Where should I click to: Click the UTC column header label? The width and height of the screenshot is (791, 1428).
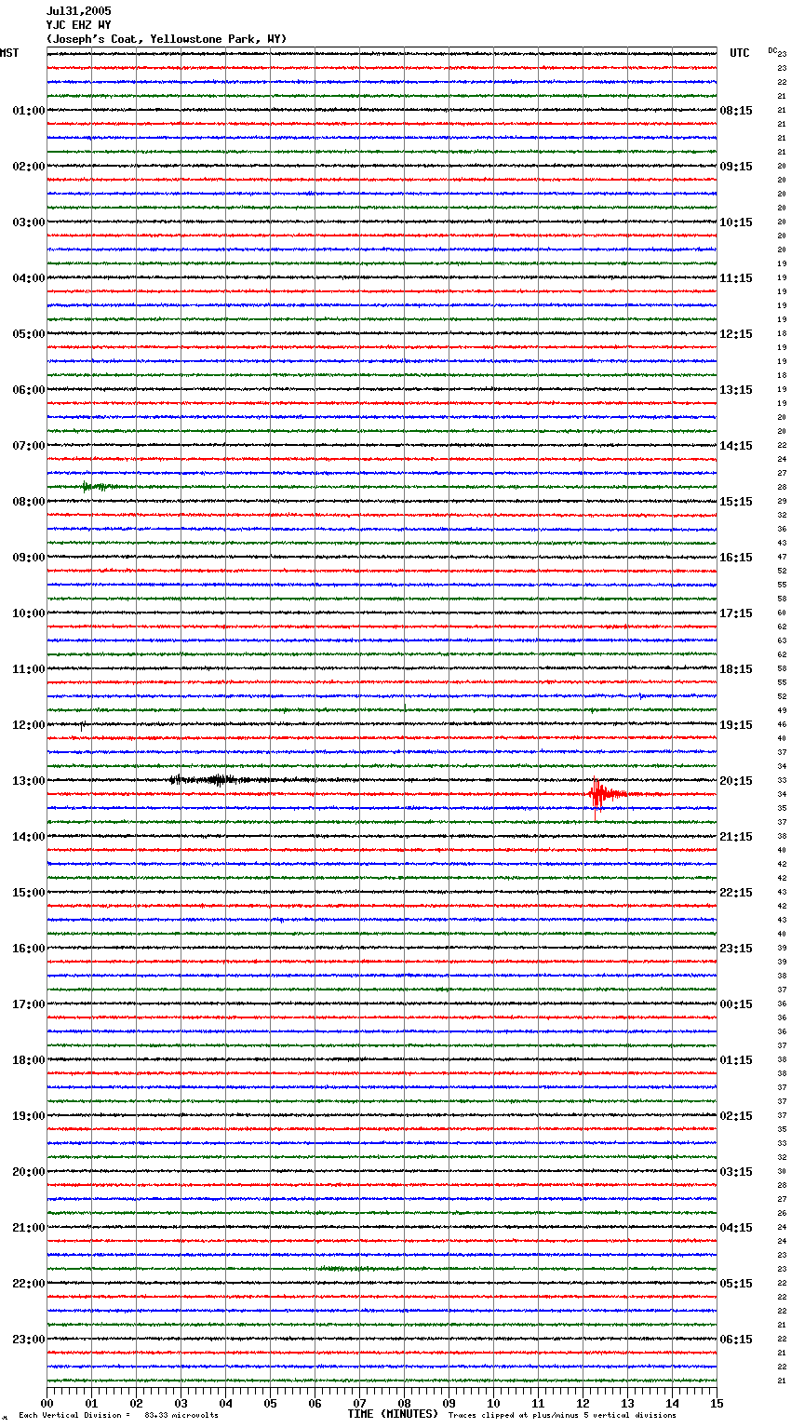point(739,53)
